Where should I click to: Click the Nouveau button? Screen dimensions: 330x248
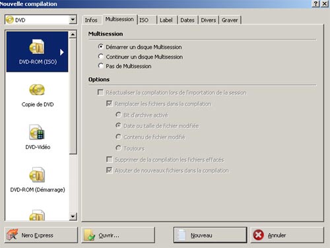[x=210, y=235]
